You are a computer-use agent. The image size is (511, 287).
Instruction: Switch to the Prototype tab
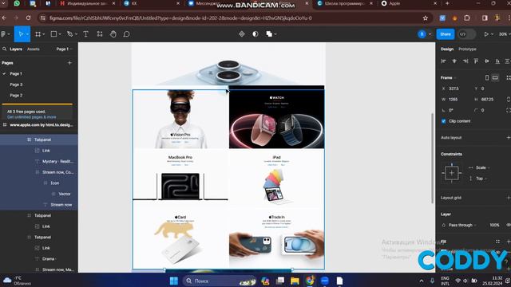467,49
